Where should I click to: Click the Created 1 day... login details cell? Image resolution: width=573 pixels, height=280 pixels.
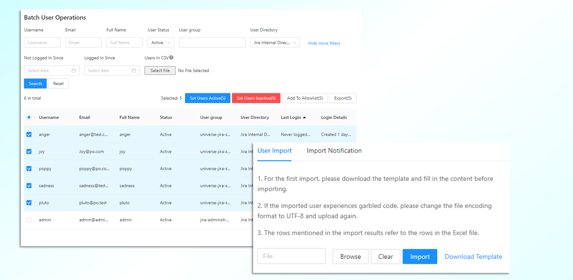point(336,134)
